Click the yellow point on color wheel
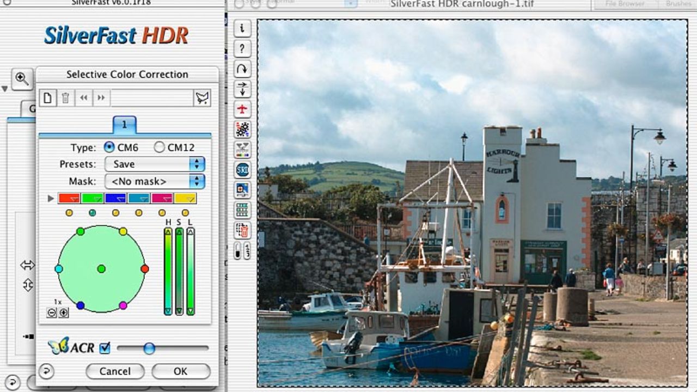 [x=123, y=231]
